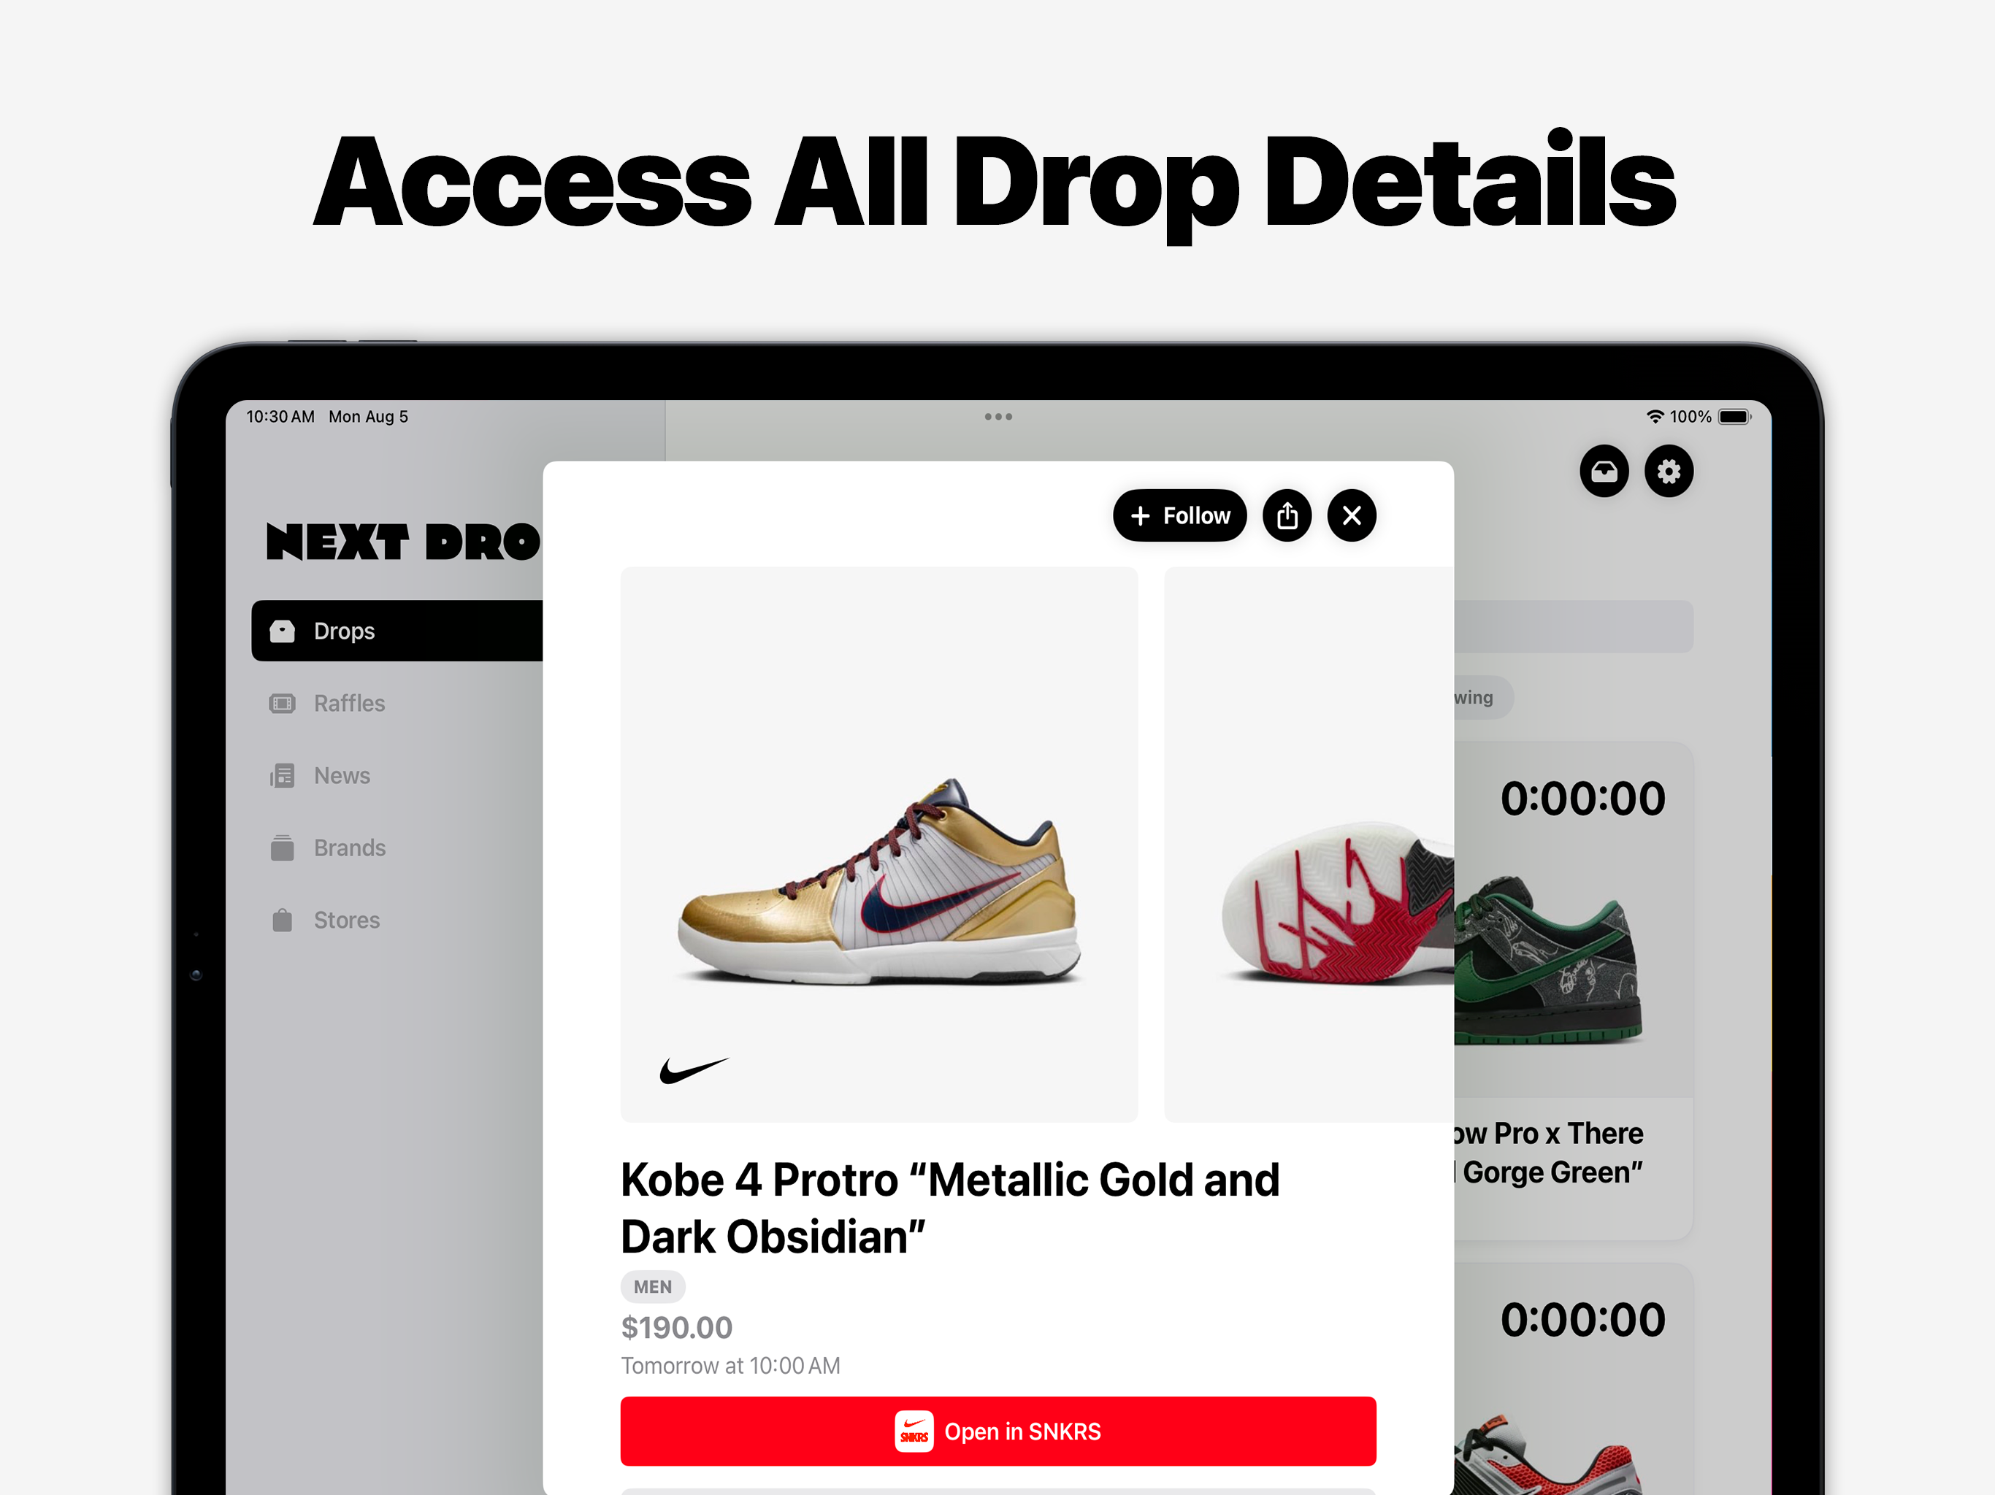The image size is (1995, 1495).
Task: Click the MEN category tag
Action: click(653, 1287)
